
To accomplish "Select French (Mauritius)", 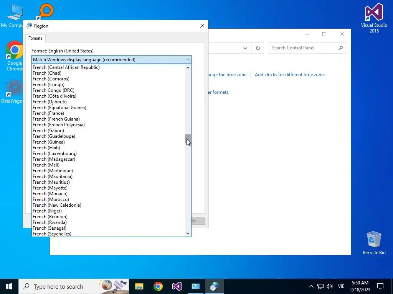I will 109,182.
